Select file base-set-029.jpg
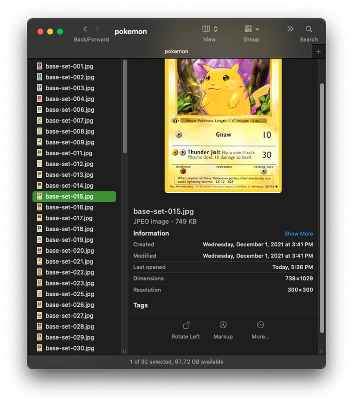The width and height of the screenshot is (353, 405). click(x=74, y=338)
